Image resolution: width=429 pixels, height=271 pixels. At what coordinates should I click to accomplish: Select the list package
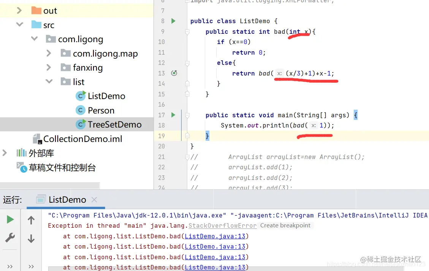click(79, 82)
